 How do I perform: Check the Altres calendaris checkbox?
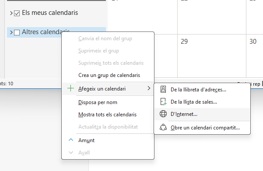[x=17, y=32]
